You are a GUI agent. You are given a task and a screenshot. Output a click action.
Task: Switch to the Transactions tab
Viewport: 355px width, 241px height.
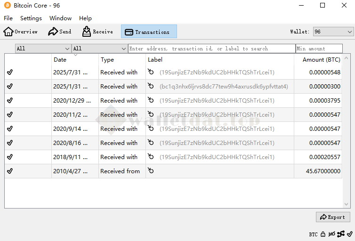(x=149, y=32)
